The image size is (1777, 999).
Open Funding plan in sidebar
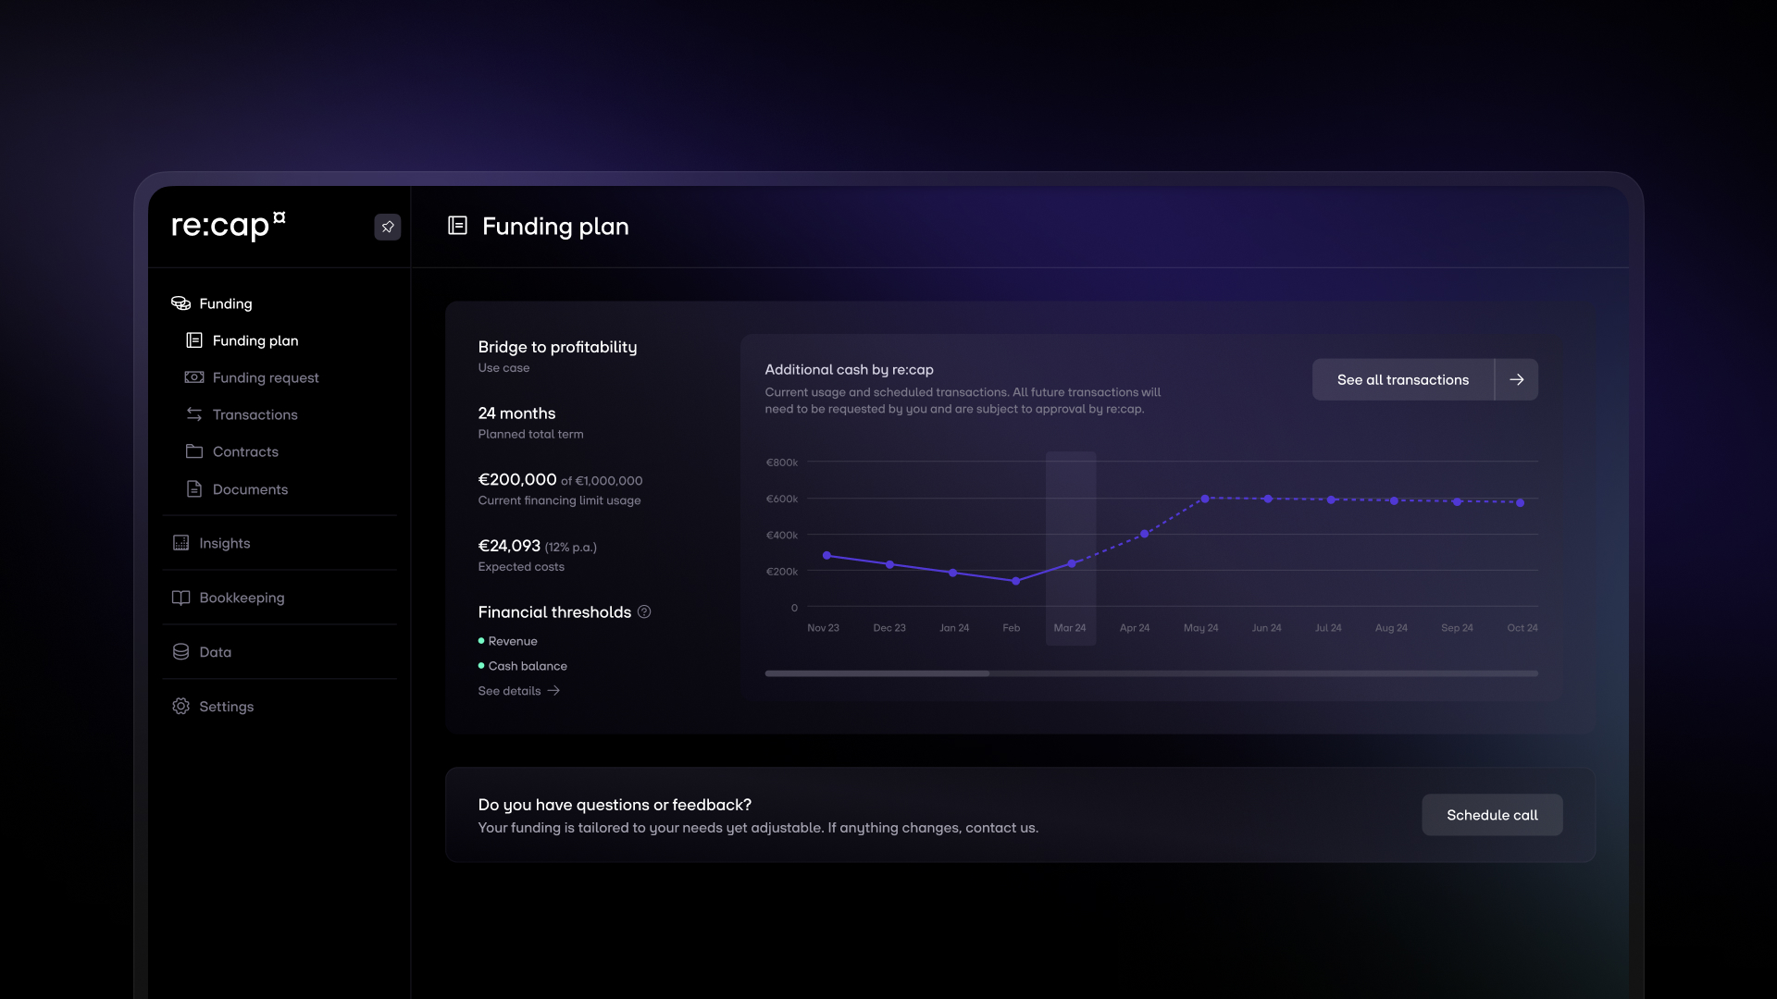pos(255,340)
